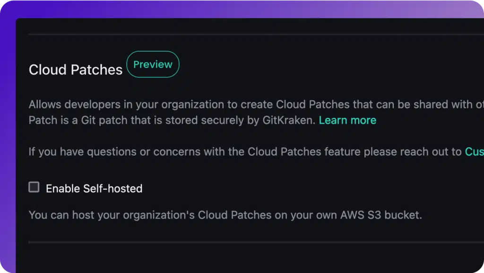Open the Learn more link

pyautogui.click(x=347, y=120)
